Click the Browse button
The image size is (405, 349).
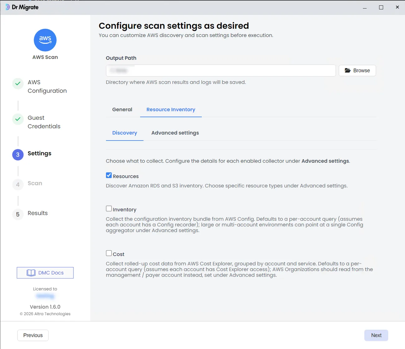coord(357,70)
